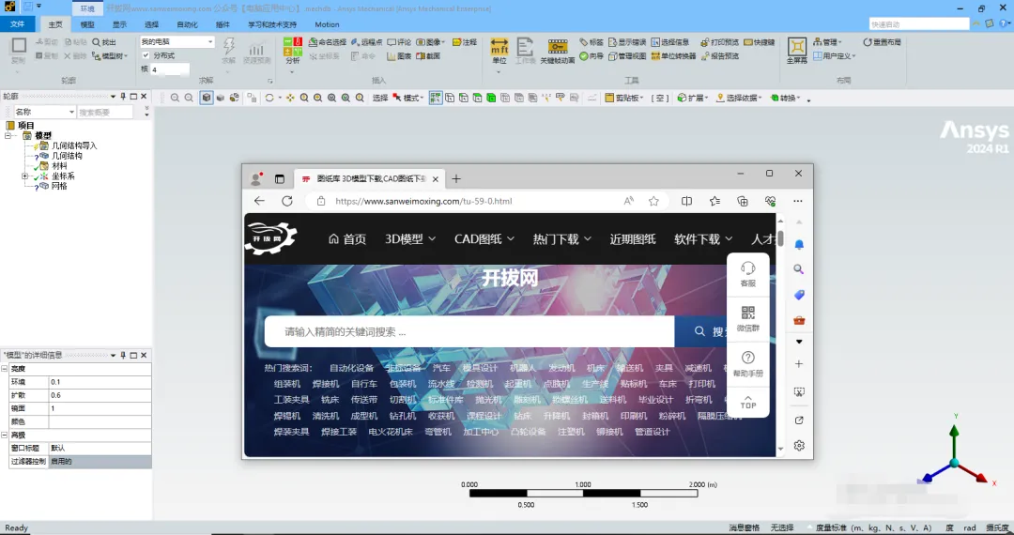Insert a 评论 (Comment)
The height and width of the screenshot is (535, 1014).
[x=399, y=42]
